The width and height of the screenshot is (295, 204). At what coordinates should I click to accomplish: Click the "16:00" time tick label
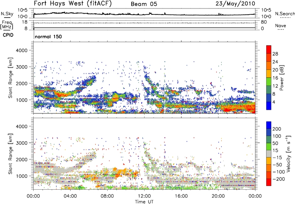[181, 196]
